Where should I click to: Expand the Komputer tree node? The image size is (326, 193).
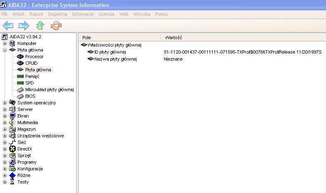pos(5,43)
